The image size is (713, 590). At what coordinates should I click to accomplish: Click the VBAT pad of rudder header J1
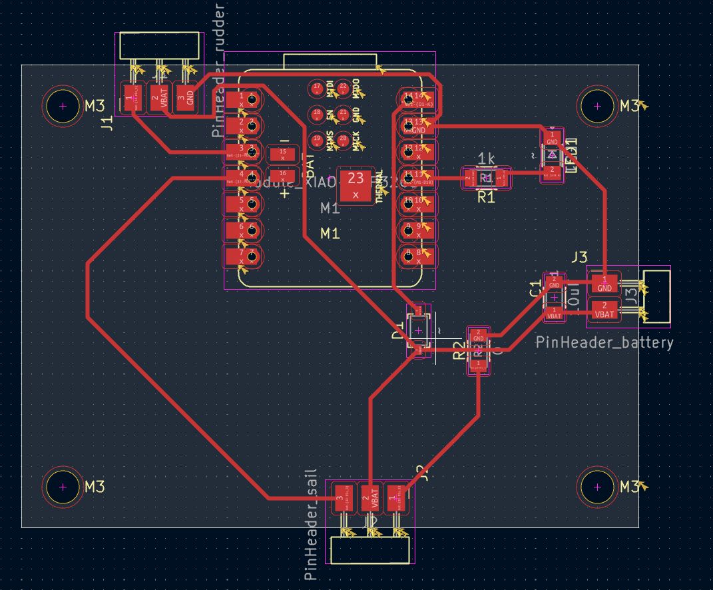(x=160, y=97)
